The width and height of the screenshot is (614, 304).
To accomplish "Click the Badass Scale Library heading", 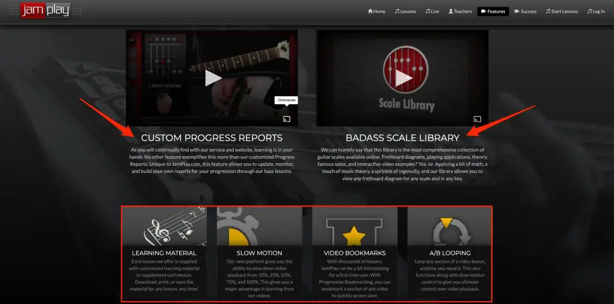I will pos(402,138).
